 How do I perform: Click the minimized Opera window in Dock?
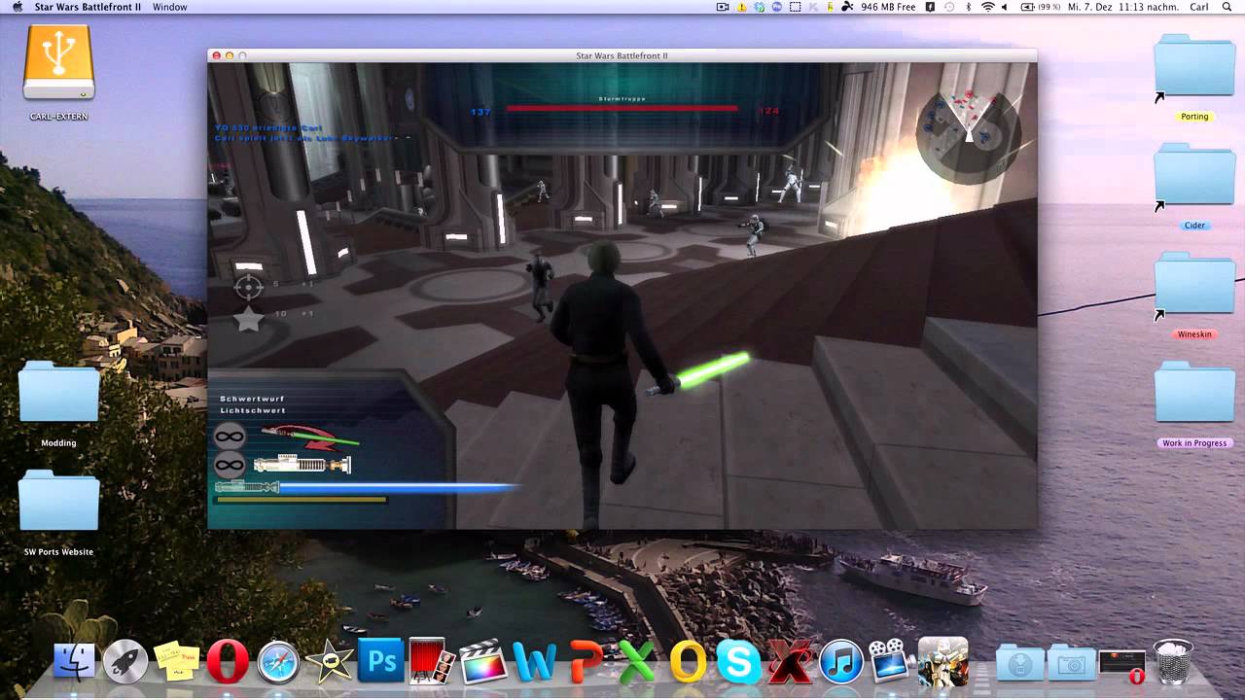(x=1121, y=666)
